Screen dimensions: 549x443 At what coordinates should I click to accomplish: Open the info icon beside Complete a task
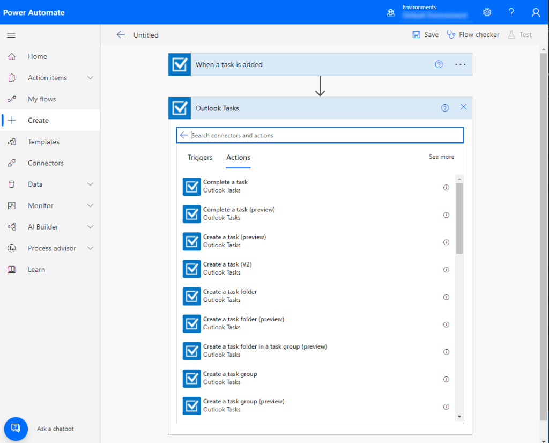[x=446, y=187]
